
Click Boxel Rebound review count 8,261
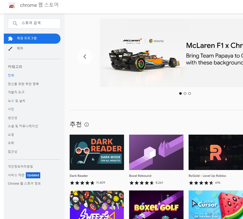click(159, 183)
